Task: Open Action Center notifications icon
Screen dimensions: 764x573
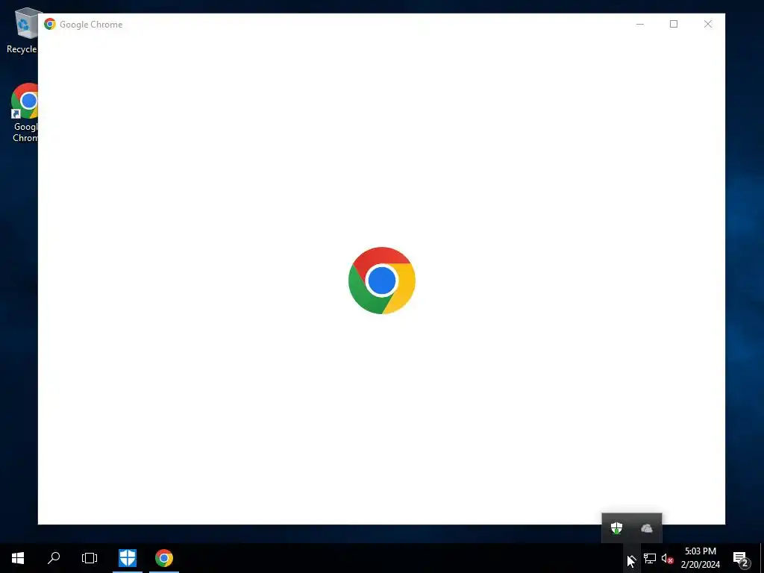Action: pyautogui.click(x=741, y=559)
